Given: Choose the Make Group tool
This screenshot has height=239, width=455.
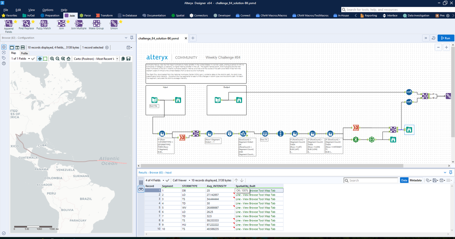Looking at the screenshot, I should pos(96,23).
